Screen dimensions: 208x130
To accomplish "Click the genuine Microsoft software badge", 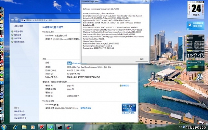I will click(129, 108).
